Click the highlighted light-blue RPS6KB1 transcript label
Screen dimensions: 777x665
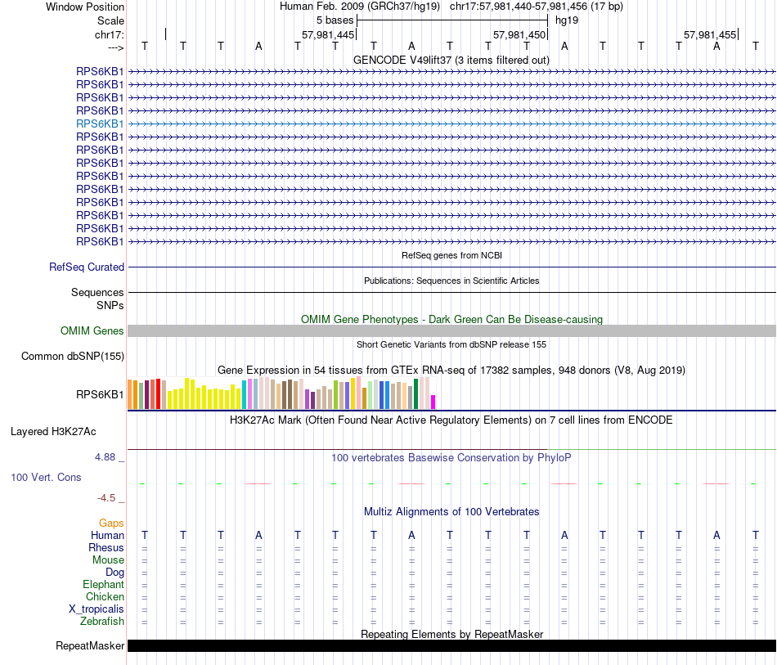click(100, 124)
